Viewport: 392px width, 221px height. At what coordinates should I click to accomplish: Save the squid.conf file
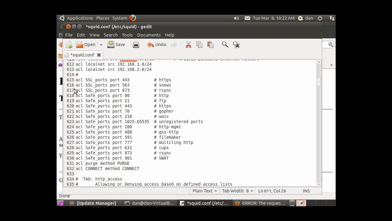coord(116,45)
